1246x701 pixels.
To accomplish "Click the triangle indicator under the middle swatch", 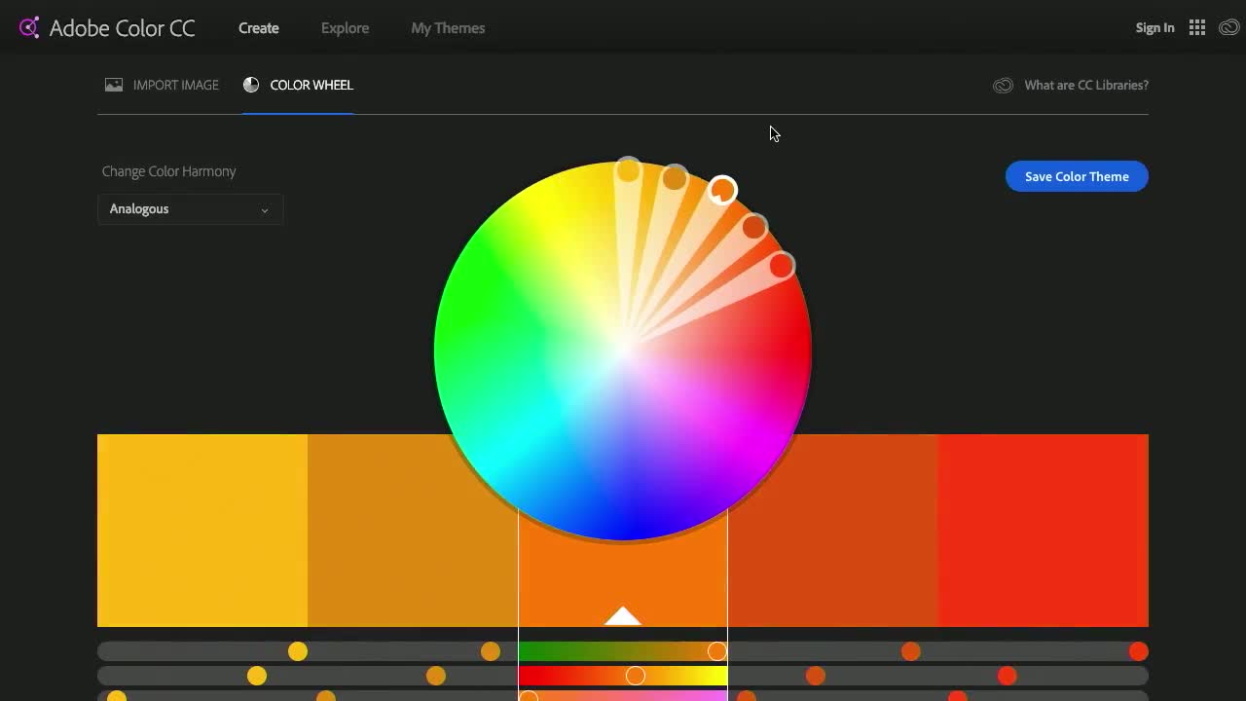I will [x=622, y=615].
